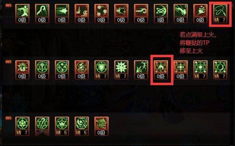Click the crown circle skill at mastery 5
The height and width of the screenshot is (146, 235).
pyautogui.click(x=62, y=126)
